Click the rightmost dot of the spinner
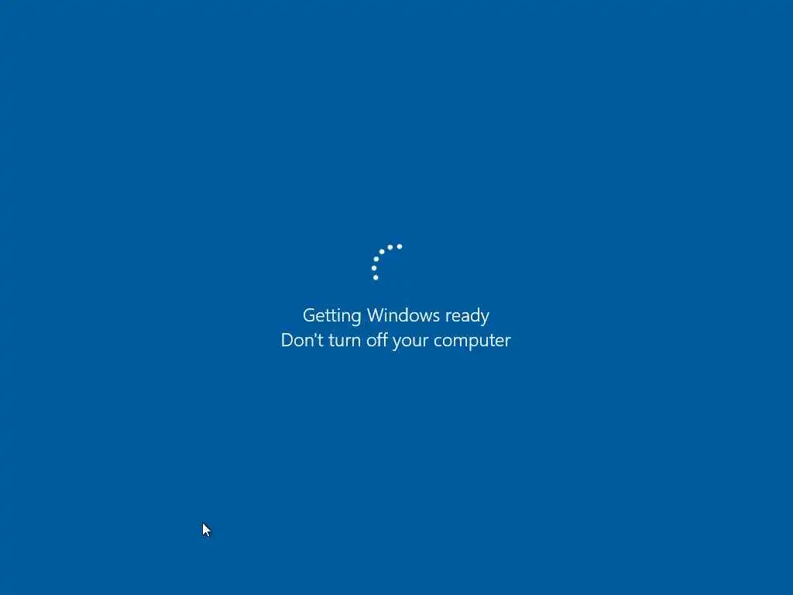 pos(400,246)
